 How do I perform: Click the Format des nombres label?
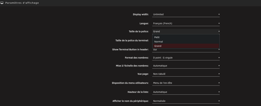137,58
